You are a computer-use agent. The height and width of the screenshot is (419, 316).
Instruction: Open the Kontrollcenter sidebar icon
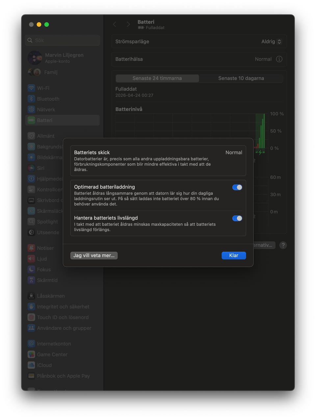(x=31, y=190)
